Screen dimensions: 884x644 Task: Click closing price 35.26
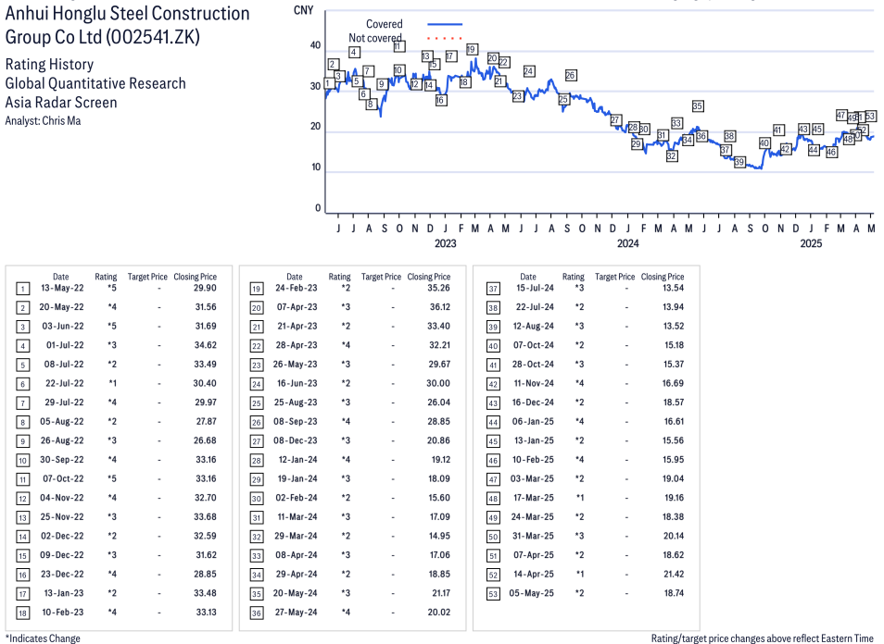[x=439, y=288]
